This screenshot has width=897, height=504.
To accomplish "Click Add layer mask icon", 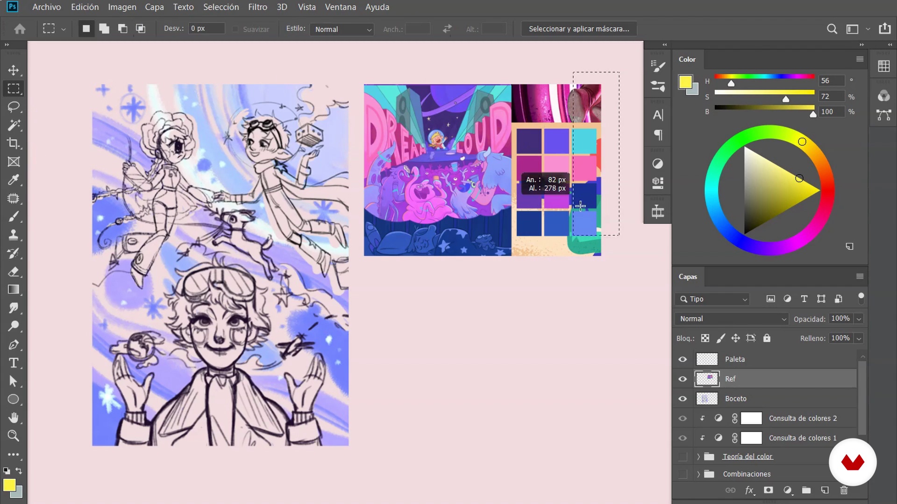I will (x=769, y=490).
